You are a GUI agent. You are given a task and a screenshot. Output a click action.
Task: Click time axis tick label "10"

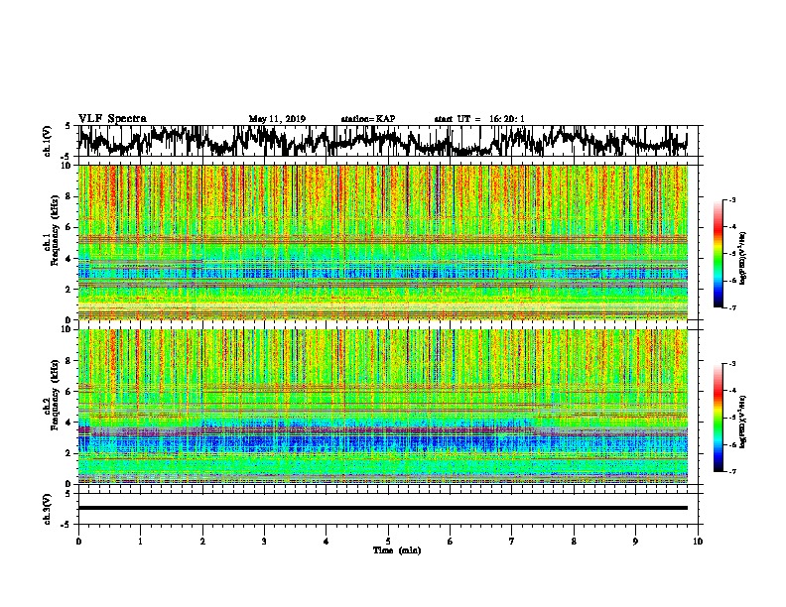[698, 542]
